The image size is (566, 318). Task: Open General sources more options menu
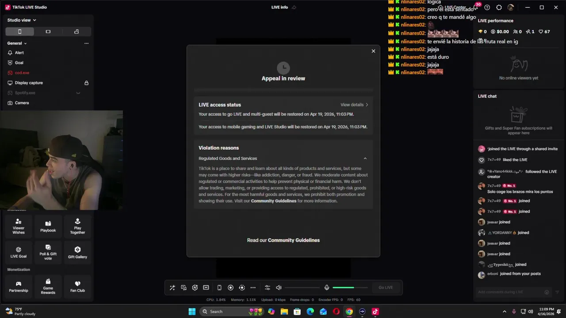[86, 43]
